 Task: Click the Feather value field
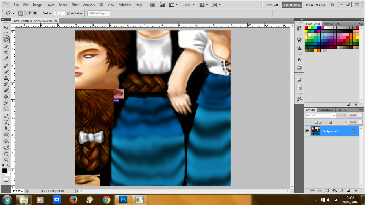[x=60, y=13]
